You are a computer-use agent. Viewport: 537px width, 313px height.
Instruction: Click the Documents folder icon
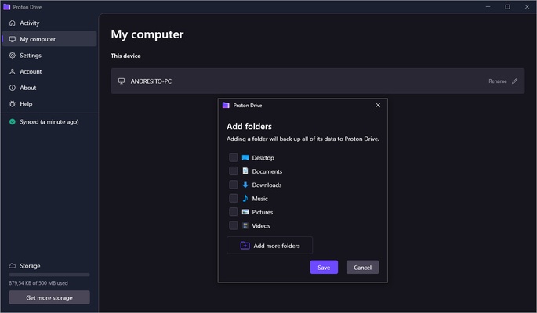coord(245,171)
